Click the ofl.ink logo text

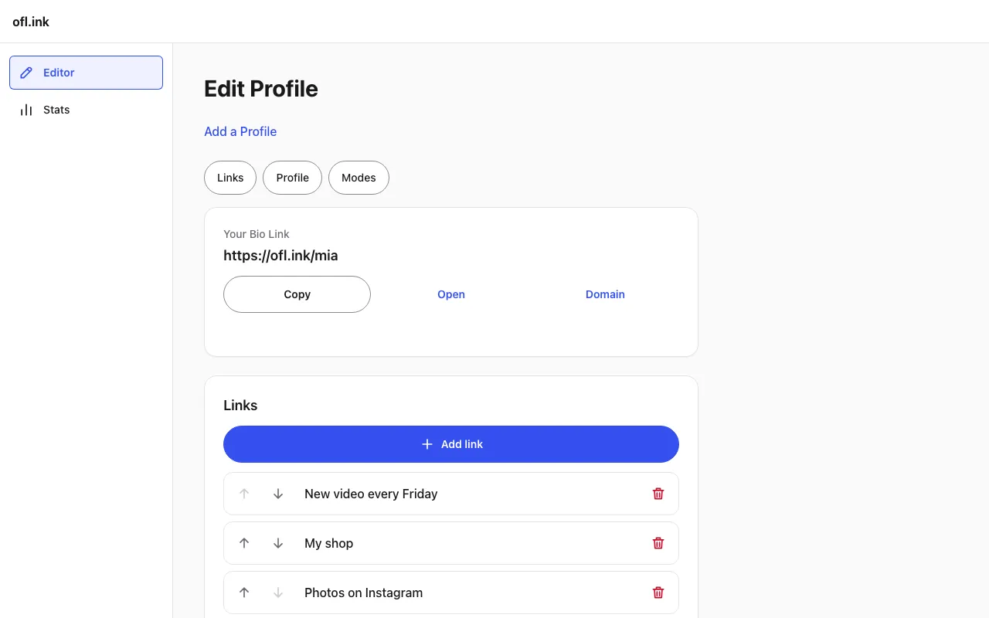tap(31, 22)
